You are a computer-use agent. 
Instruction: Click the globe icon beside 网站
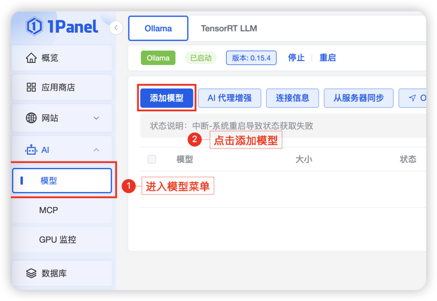click(x=31, y=118)
